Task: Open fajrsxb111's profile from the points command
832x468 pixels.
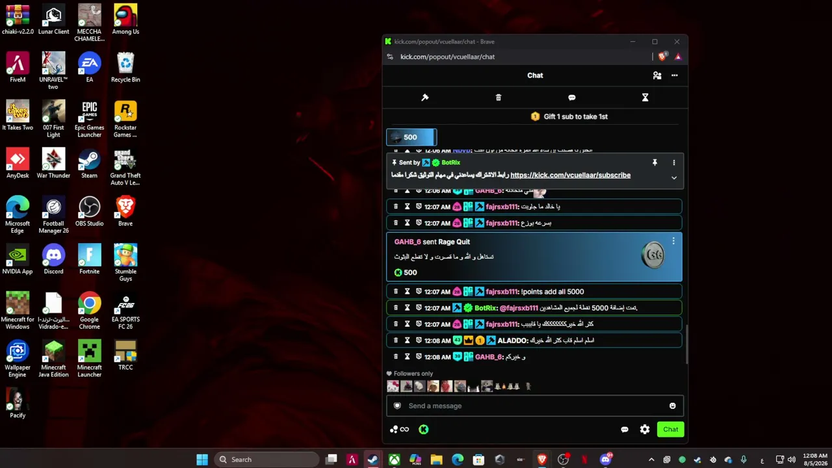Action: click(502, 292)
